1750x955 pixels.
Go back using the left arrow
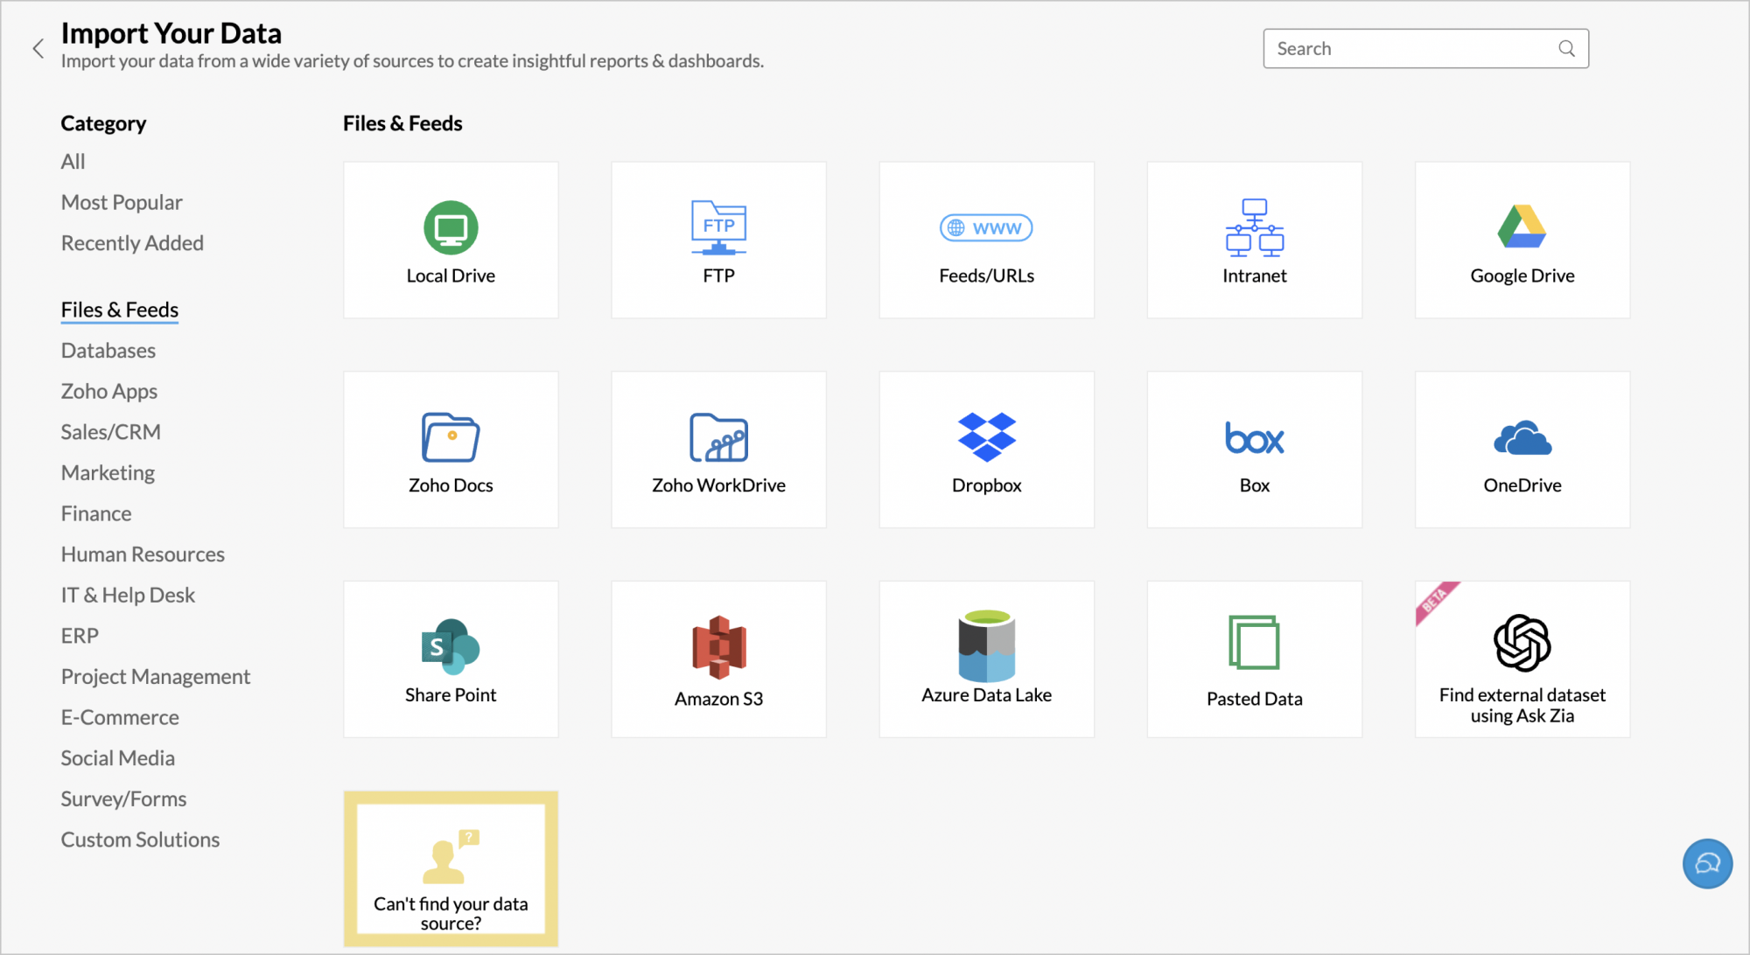pos(38,49)
